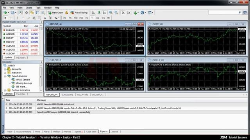Screen dimensions: 250x140
Task: Open the Tools menu
Action: click(x=38, y=8)
